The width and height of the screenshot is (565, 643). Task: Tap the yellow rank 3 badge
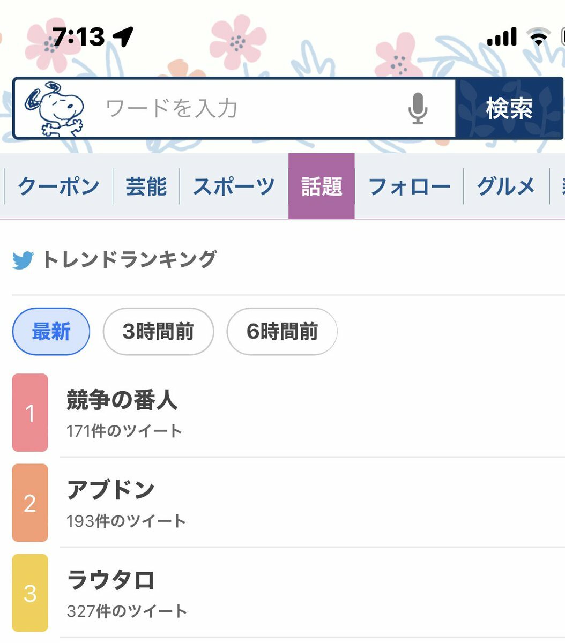click(x=30, y=593)
